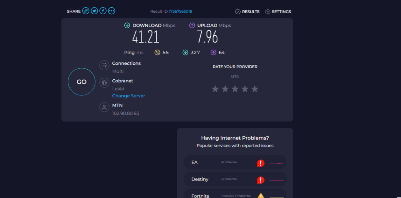Open Result ID 17567955018 link
Image resolution: width=401 pixels, height=198 pixels.
click(180, 11)
